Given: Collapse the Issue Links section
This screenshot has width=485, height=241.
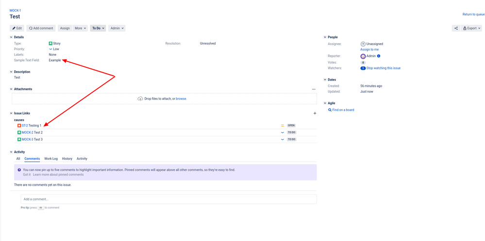Looking at the screenshot, I should pyautogui.click(x=12, y=113).
